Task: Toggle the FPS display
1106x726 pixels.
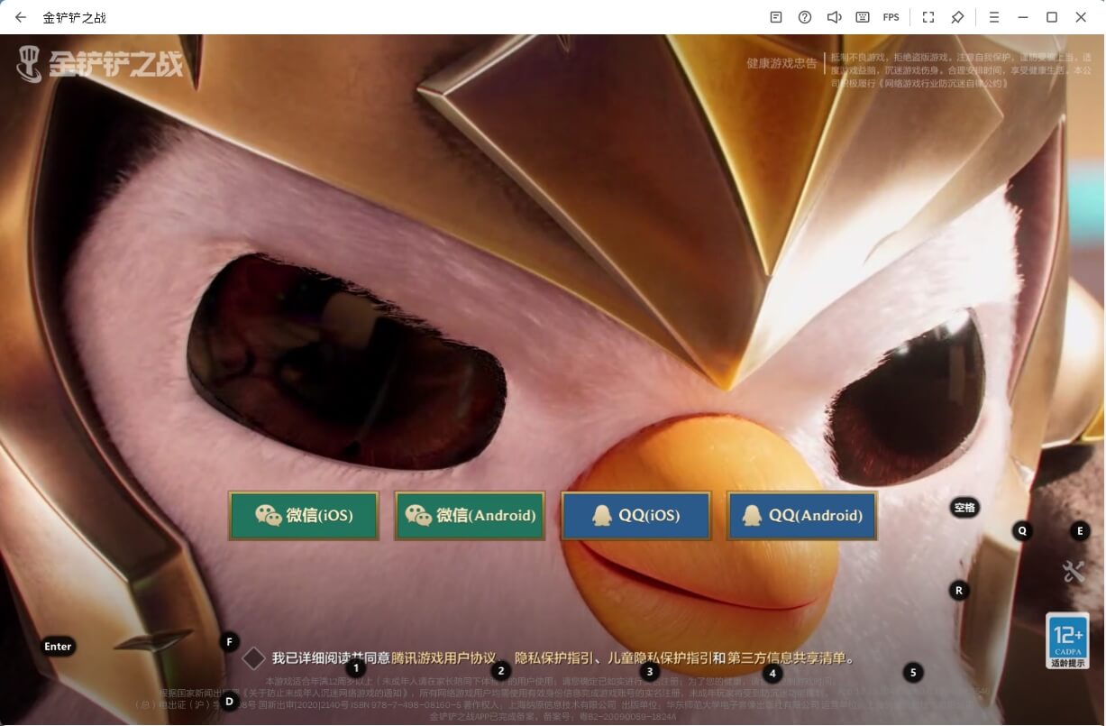Action: [891, 17]
